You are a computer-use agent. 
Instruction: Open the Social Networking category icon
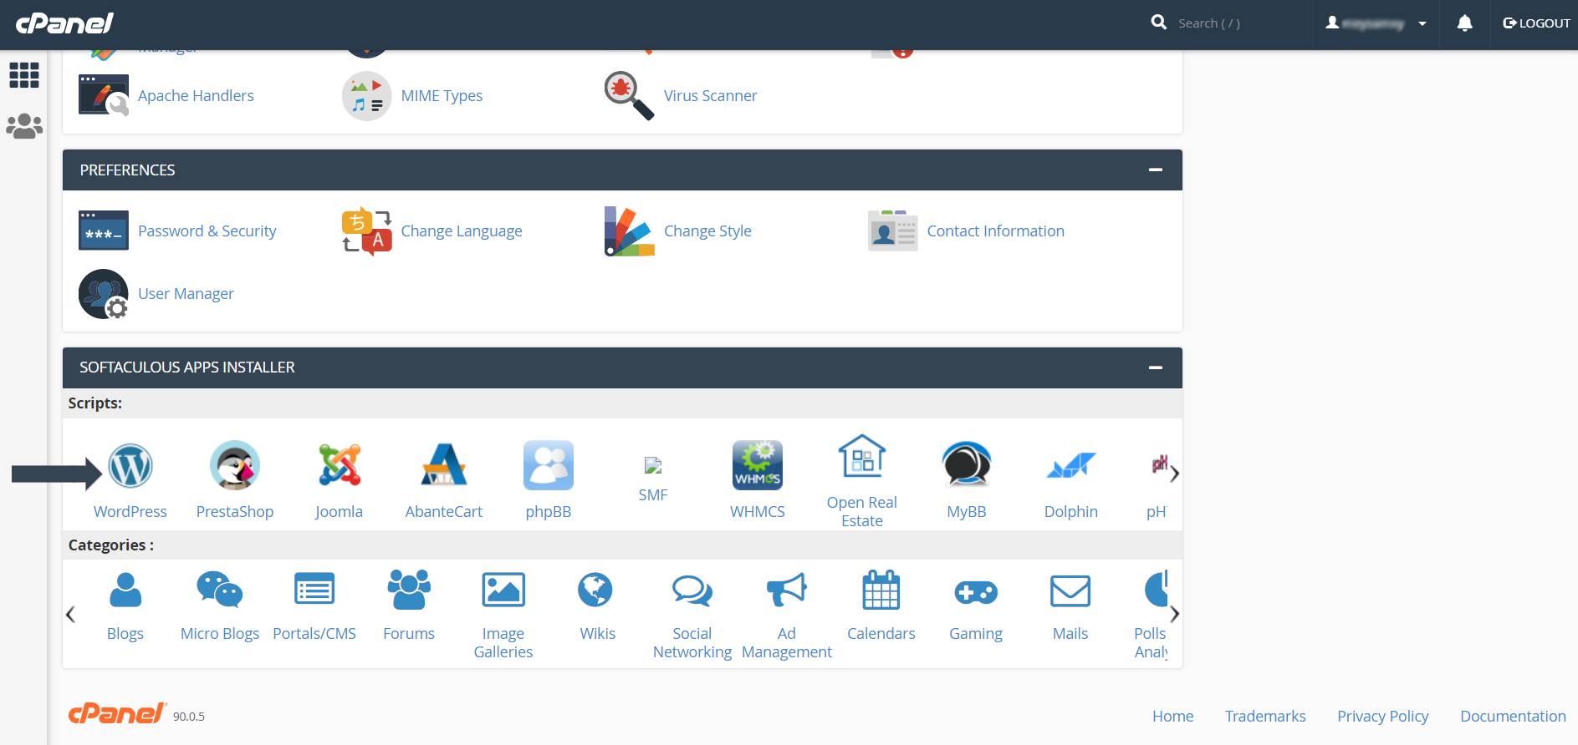coord(692,590)
